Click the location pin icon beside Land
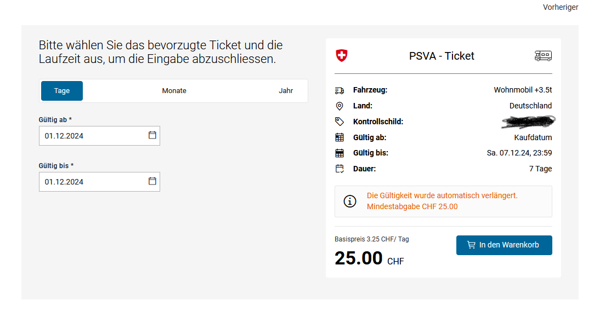The image size is (611, 317). [x=340, y=106]
